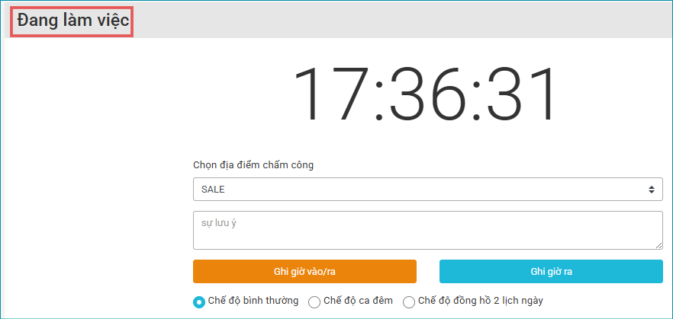Viewport: 673px width, 319px height.
Task: Click the seconds digits "31" on the clock
Action: coord(524,96)
